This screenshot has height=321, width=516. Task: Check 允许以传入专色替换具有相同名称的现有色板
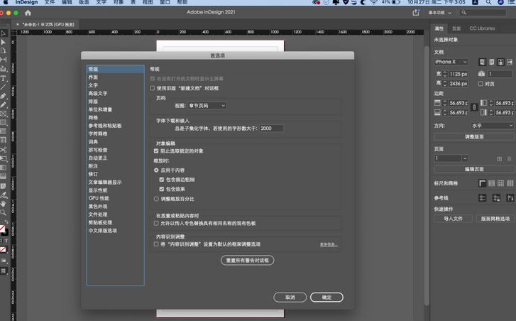(156, 223)
